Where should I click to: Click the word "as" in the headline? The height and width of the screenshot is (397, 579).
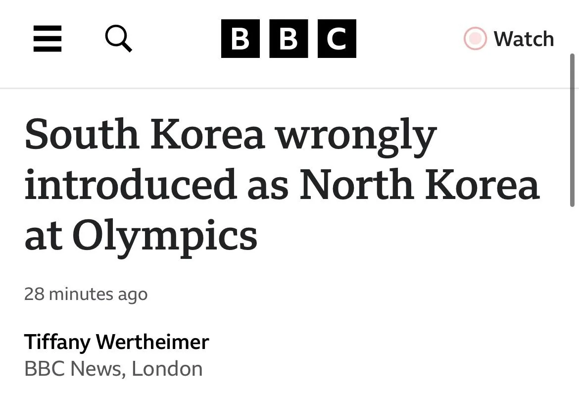tap(267, 185)
